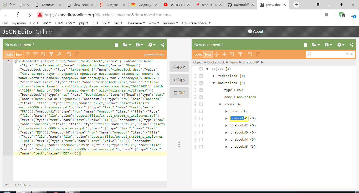
Task: Copy right document to the left
Action: 179,80
